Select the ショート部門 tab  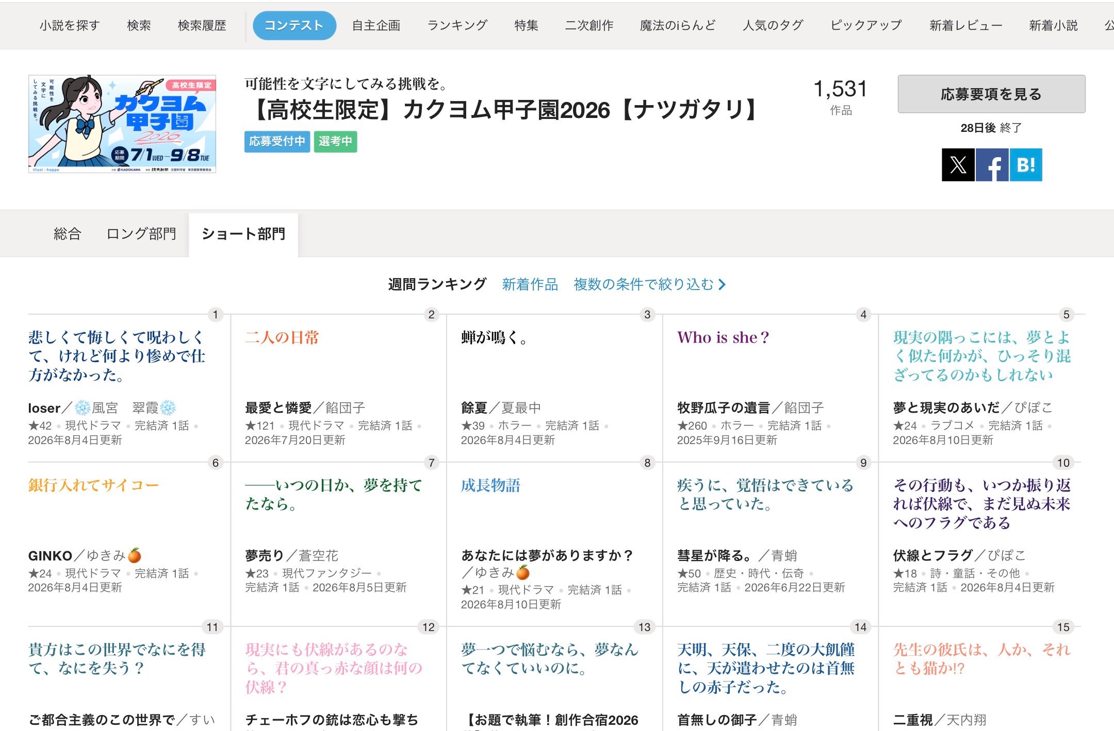click(x=243, y=234)
